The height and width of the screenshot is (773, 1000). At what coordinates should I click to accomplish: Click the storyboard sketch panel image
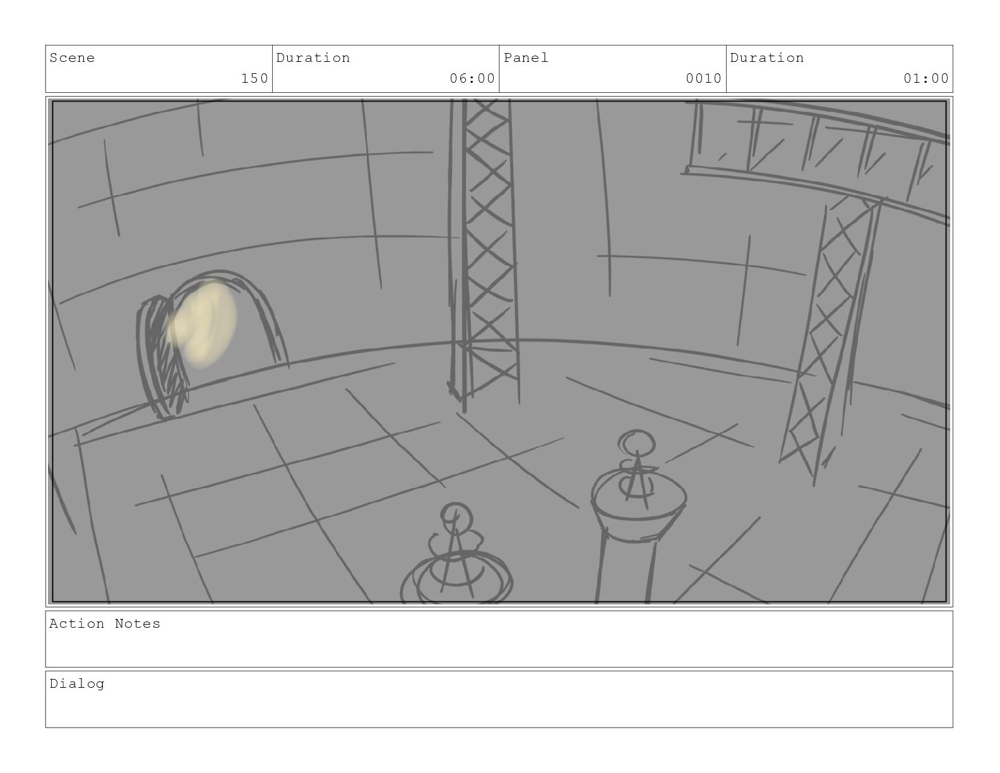tap(499, 351)
